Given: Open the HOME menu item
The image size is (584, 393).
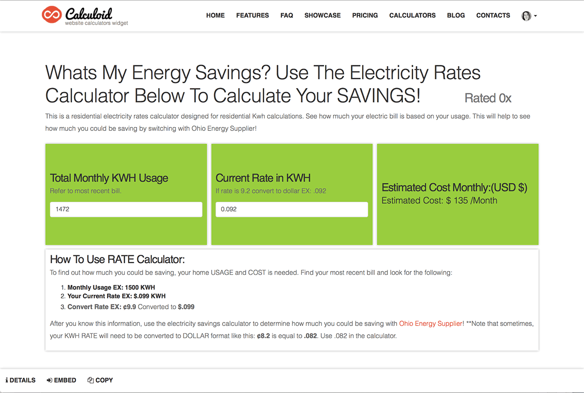Looking at the screenshot, I should click(x=215, y=15).
